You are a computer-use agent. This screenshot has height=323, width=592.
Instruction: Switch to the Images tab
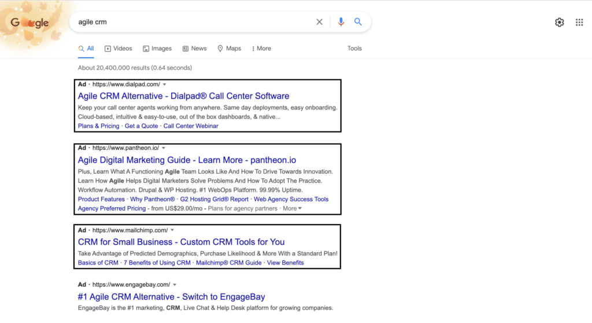click(157, 49)
